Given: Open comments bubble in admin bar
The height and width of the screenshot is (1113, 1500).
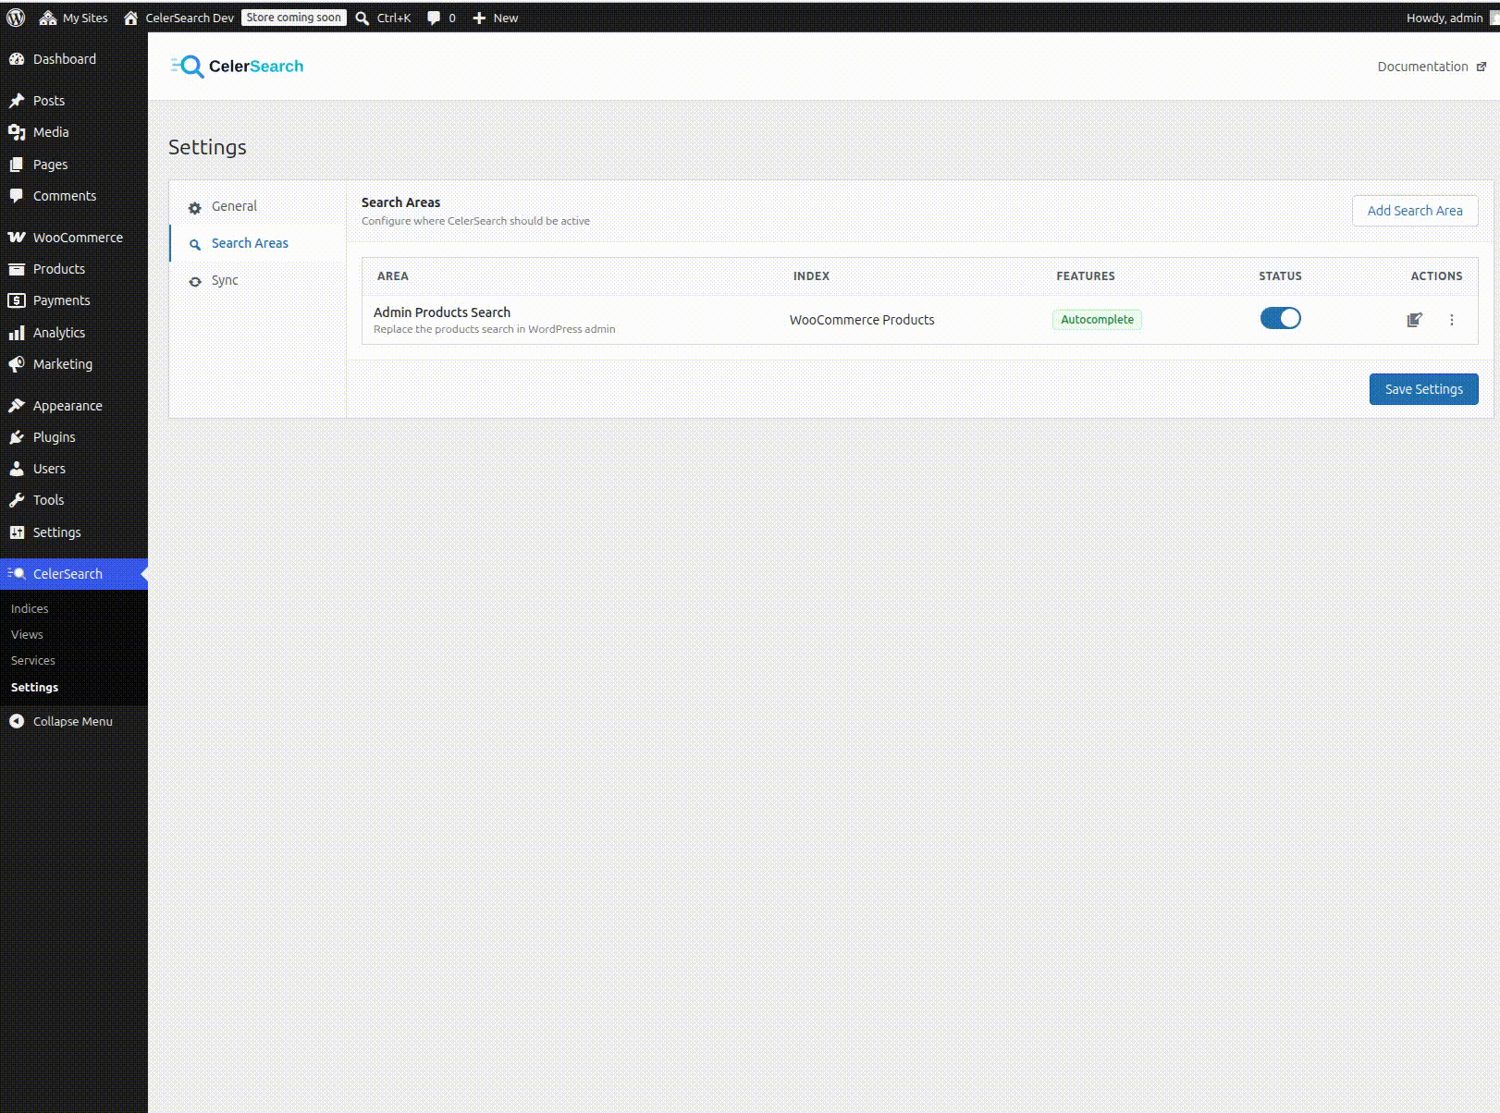Looking at the screenshot, I should click(x=441, y=18).
